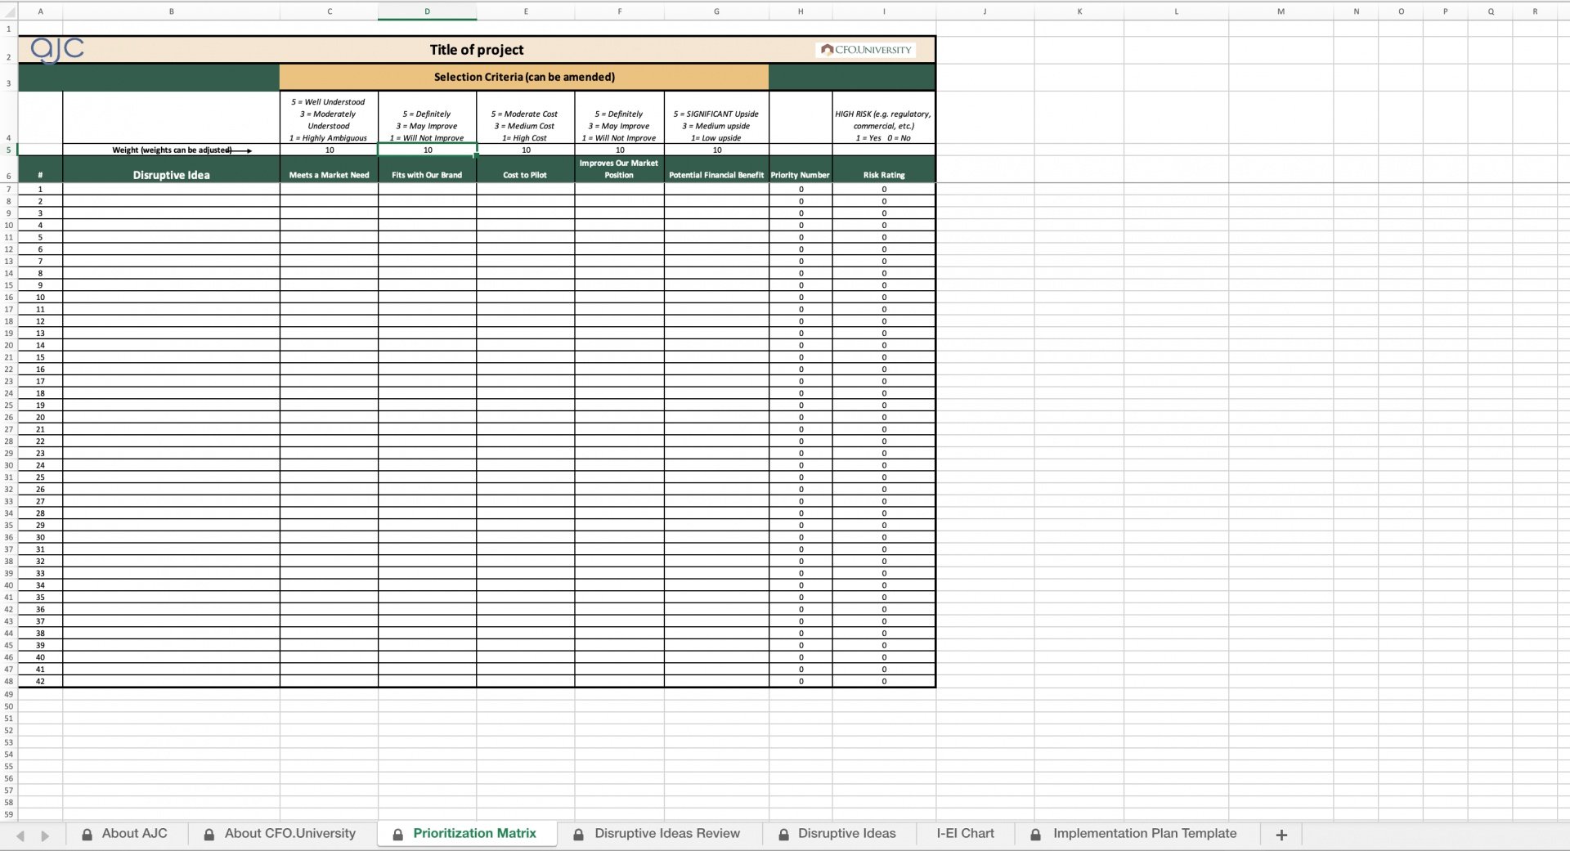This screenshot has width=1570, height=851.
Task: Click the AJC logo in header
Action: [57, 49]
